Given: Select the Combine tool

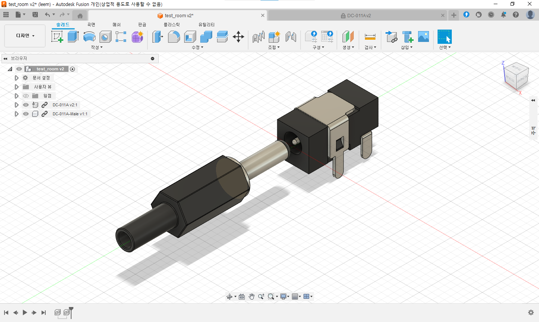Looking at the screenshot, I should 206,37.
